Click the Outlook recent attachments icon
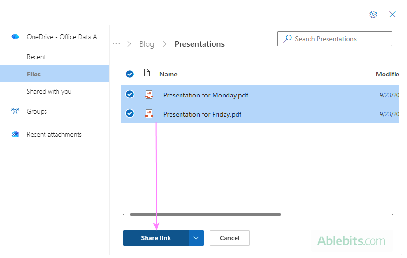Image resolution: width=407 pixels, height=258 pixels. pos(15,134)
